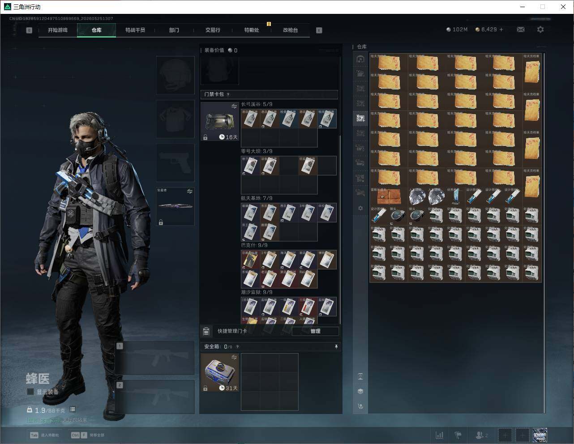Click primary weapon slot 1
This screenshot has height=444, width=574.
(155, 359)
